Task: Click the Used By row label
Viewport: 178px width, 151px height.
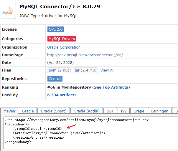Action: 10,95
